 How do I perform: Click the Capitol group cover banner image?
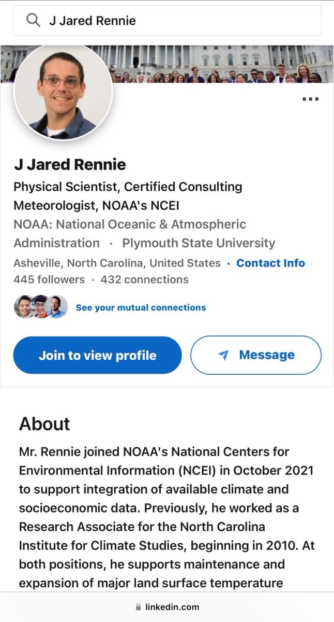coord(222,64)
